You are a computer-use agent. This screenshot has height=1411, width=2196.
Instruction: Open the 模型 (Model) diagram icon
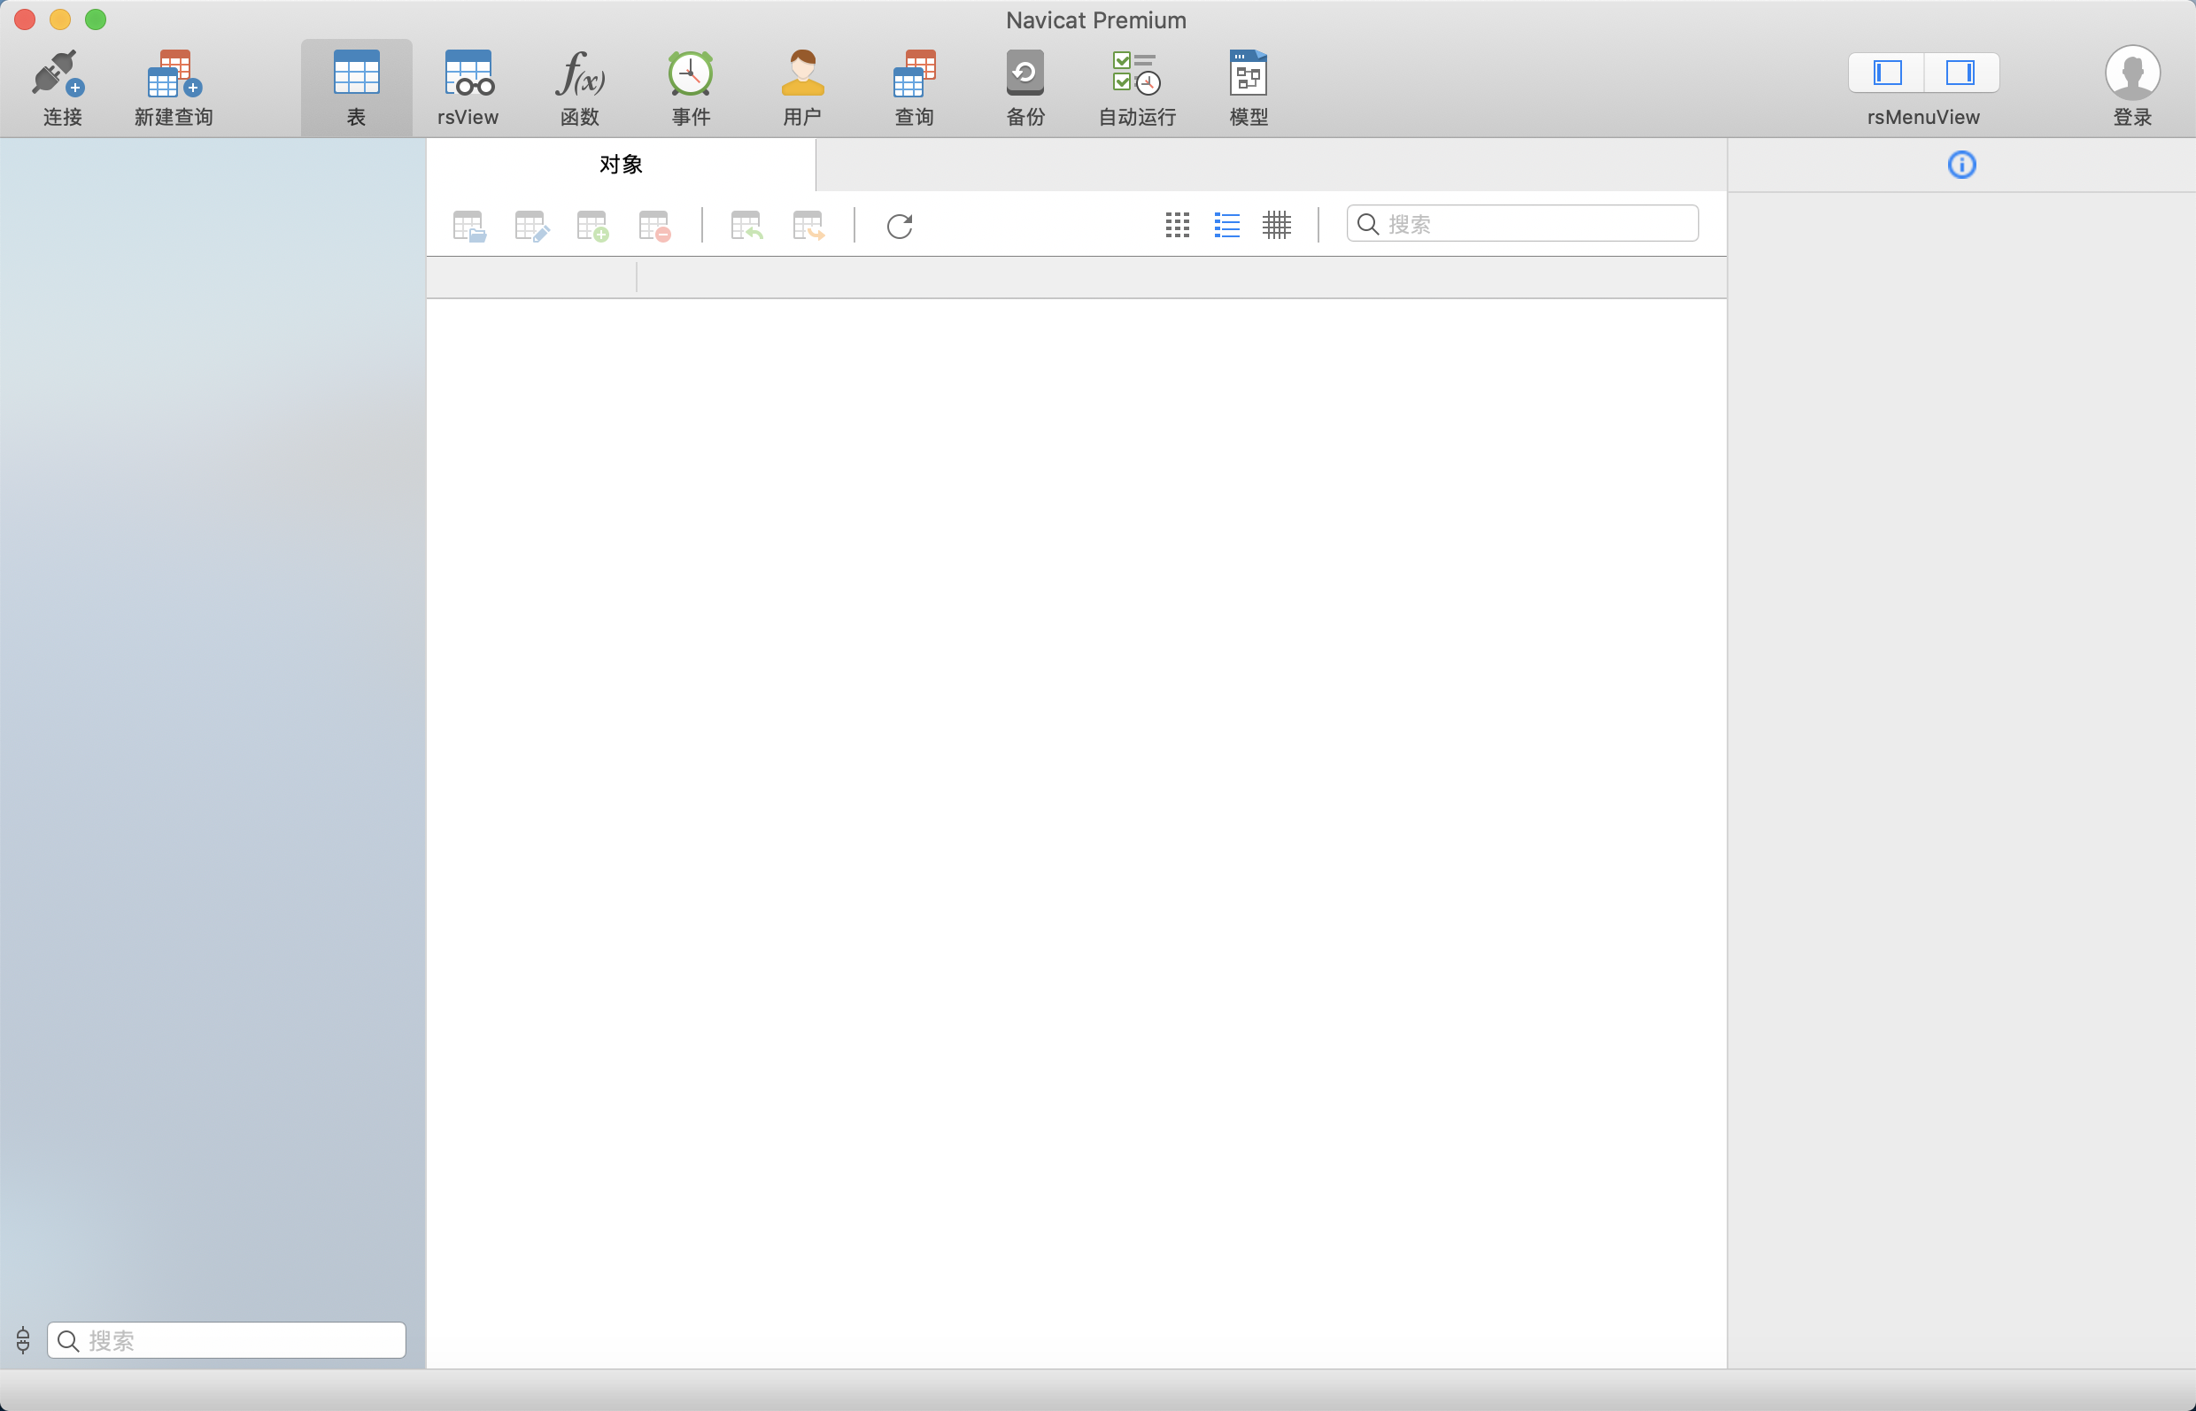1248,75
